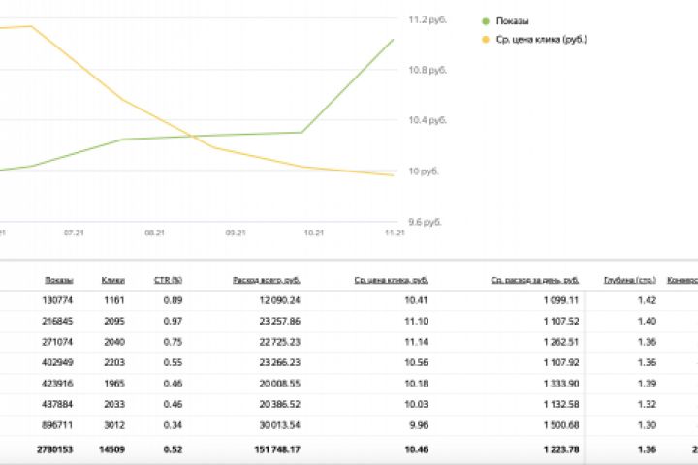Click the 09.21 label on the chart axis
Image resolution: width=698 pixels, height=465 pixels.
[x=235, y=232]
